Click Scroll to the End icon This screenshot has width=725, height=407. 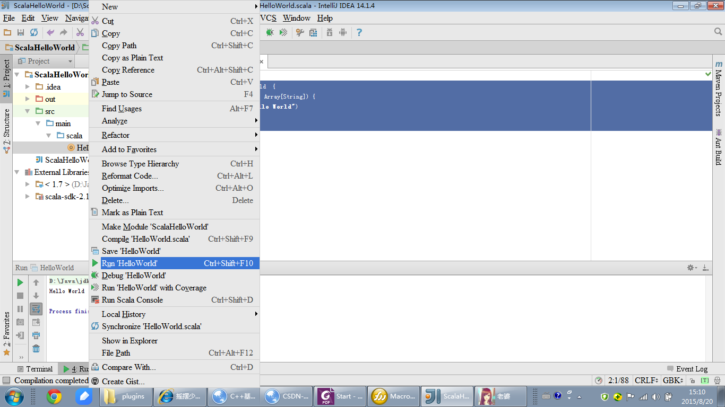(36, 322)
